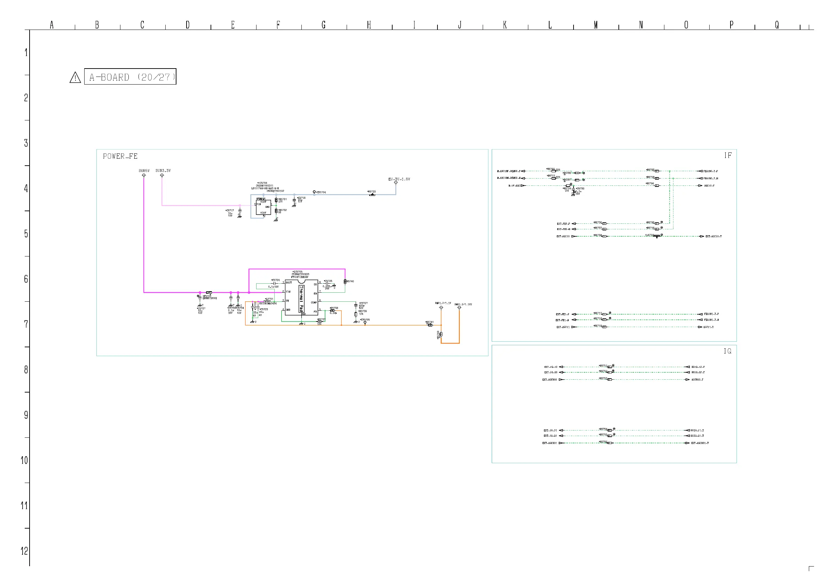Click the M-IF-AGC port arrow
829x586 pixels.
click(x=523, y=185)
